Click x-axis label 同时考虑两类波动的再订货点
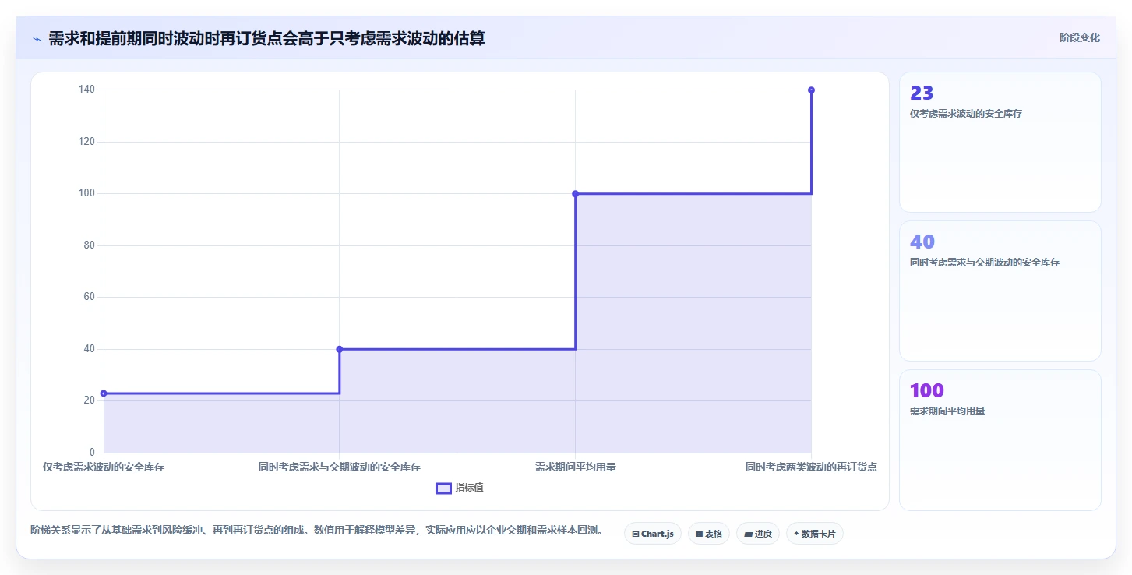The height and width of the screenshot is (575, 1132). click(811, 467)
